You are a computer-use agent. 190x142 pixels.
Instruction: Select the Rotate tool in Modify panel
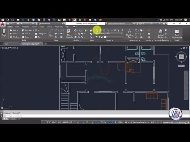click(x=80, y=30)
